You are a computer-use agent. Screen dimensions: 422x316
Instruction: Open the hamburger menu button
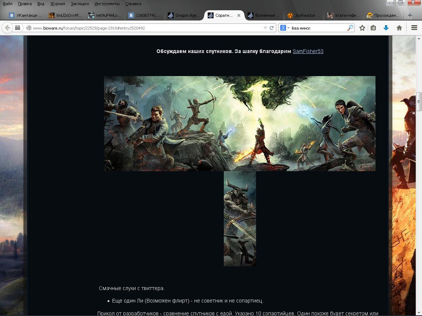pos(414,28)
